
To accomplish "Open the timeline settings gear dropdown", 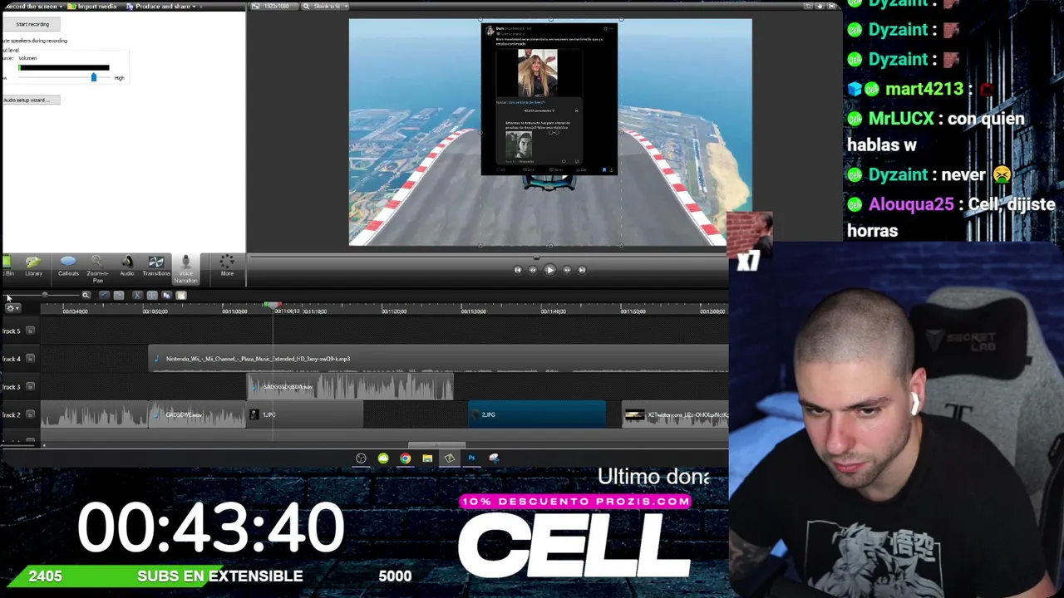I will [12, 308].
